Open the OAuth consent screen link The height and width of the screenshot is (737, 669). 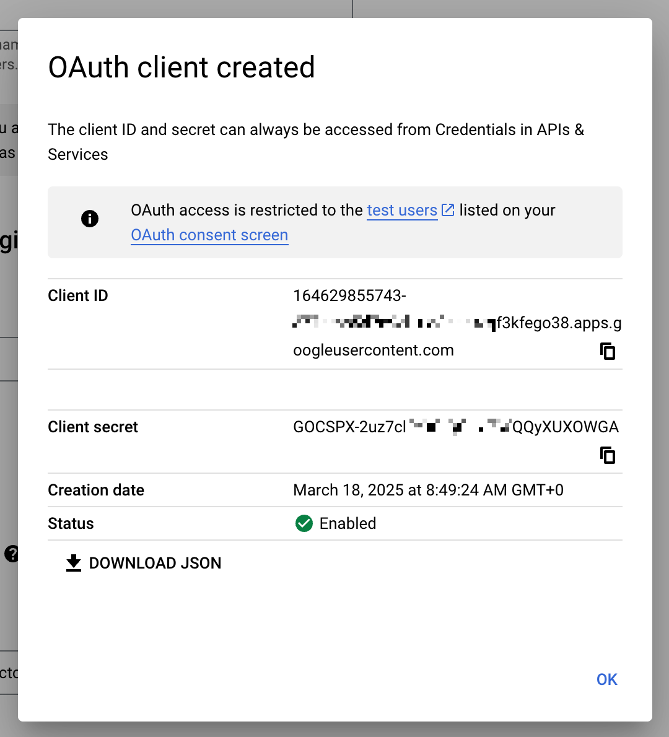pos(209,235)
